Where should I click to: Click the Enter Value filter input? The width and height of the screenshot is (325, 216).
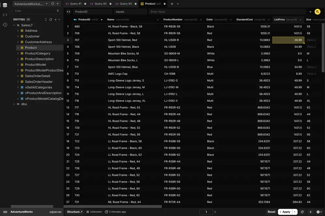tap(227, 12)
